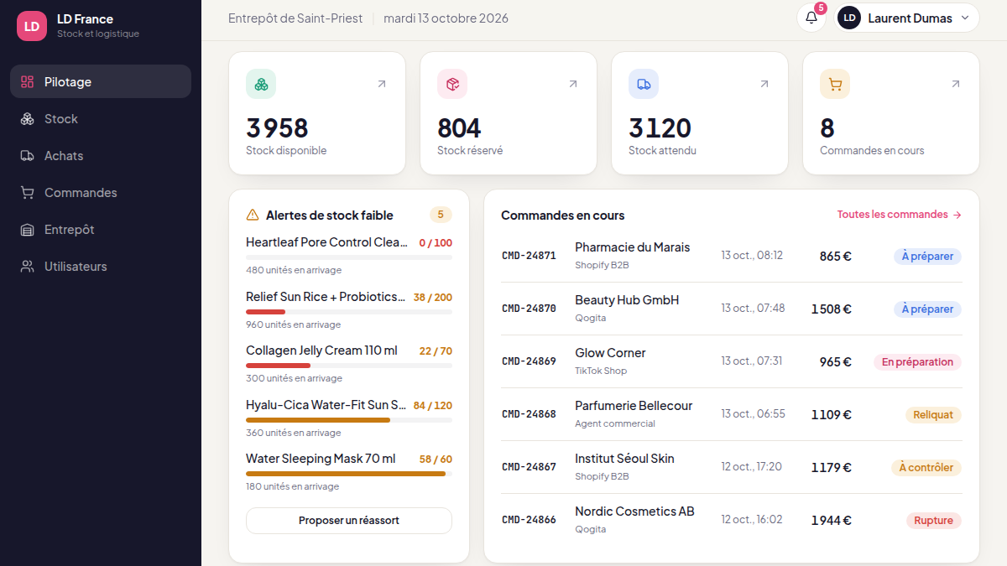Open the notifications bell icon
Screen dimensions: 1007x566
click(x=811, y=18)
